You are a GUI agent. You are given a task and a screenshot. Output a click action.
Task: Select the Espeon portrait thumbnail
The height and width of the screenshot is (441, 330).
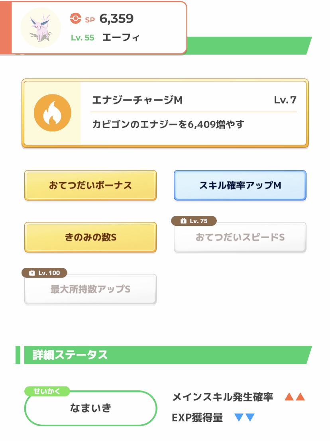click(x=41, y=27)
